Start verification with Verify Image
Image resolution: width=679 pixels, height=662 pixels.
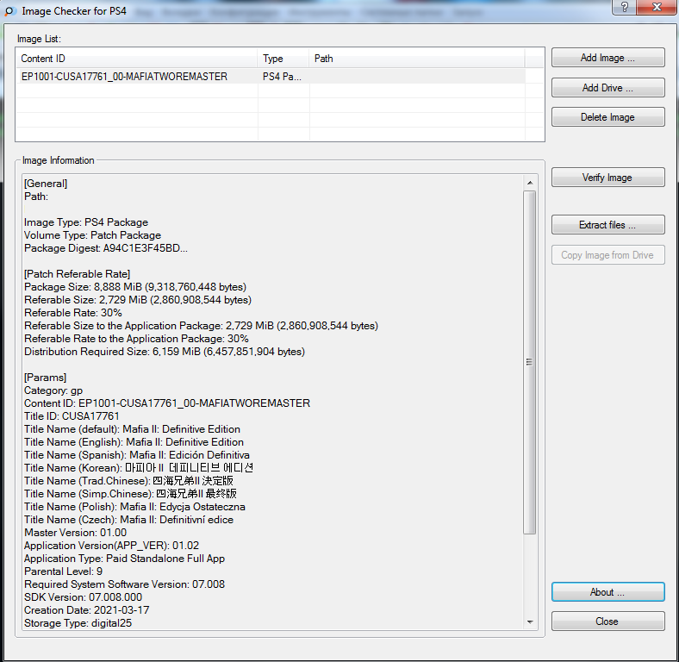[x=607, y=178]
